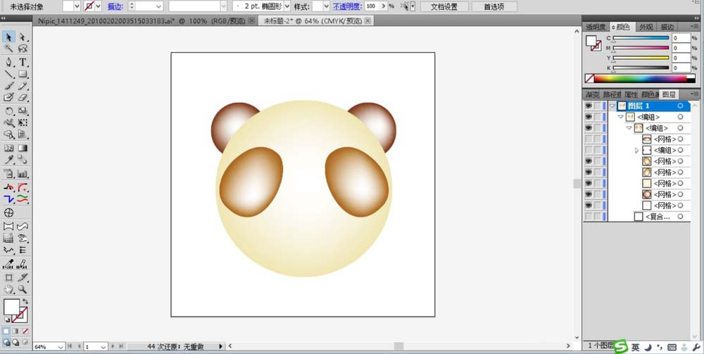Collapse the first <编组> group triangle
This screenshot has width=704, height=354.
tap(620, 117)
